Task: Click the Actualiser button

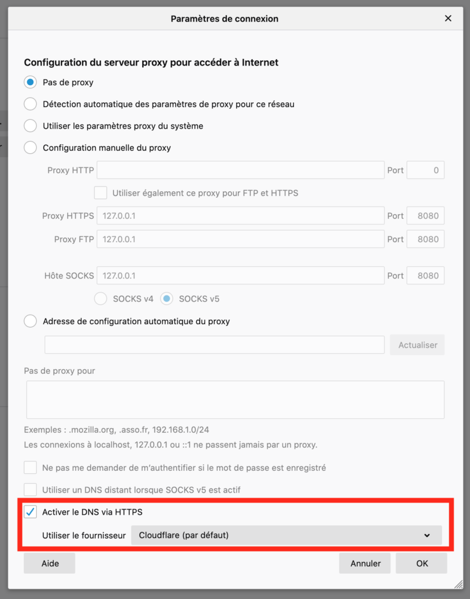Action: [x=417, y=345]
